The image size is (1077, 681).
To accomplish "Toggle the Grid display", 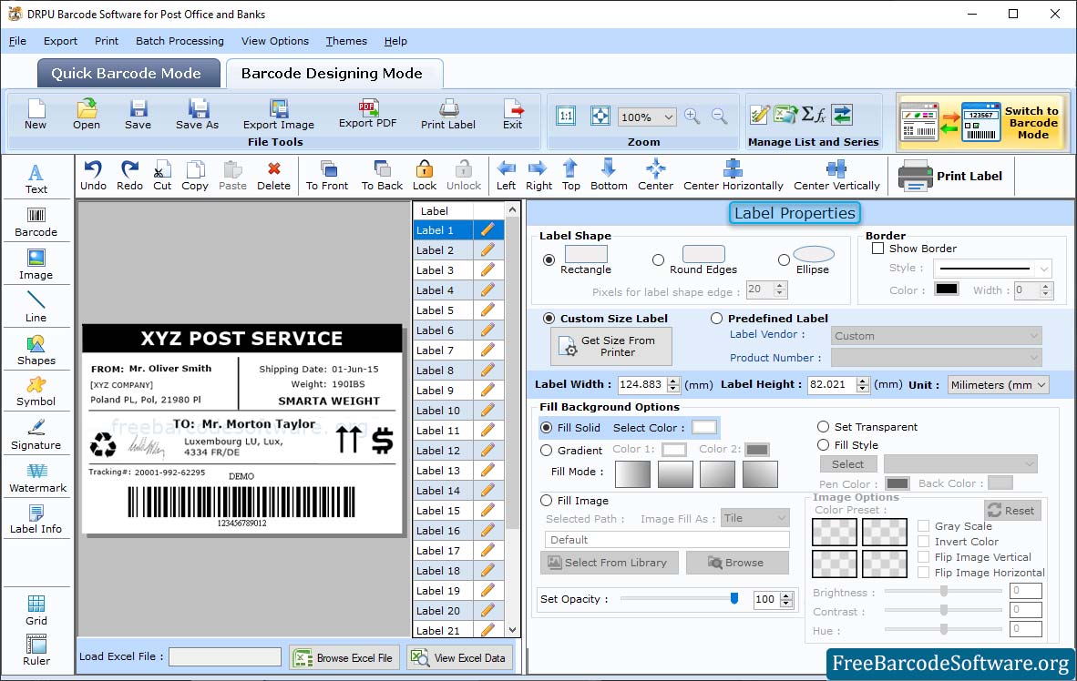I will 36,610.
